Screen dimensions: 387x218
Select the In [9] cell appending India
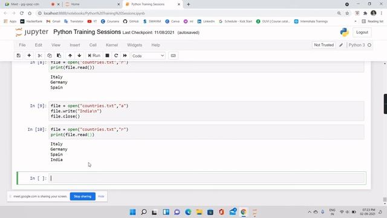tap(206, 111)
